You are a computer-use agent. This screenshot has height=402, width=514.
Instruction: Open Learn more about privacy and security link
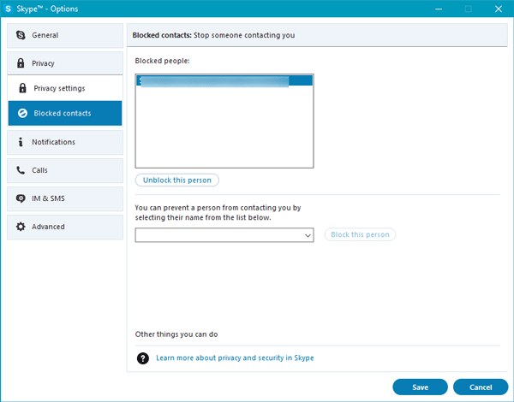pyautogui.click(x=235, y=358)
